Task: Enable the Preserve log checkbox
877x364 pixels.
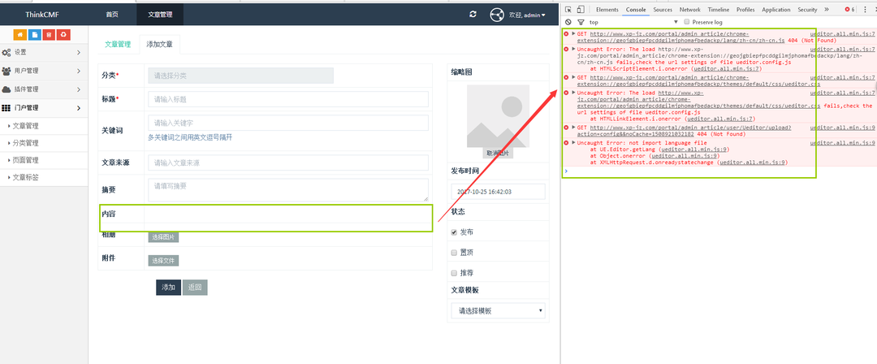Action: click(687, 23)
